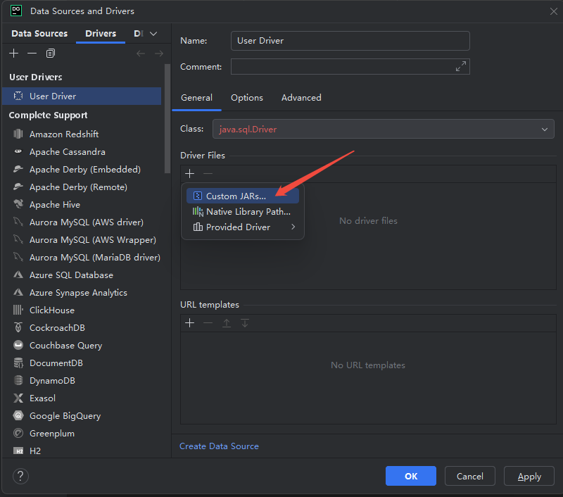
Task: Expand the Provided Driver submenu
Action: [293, 227]
